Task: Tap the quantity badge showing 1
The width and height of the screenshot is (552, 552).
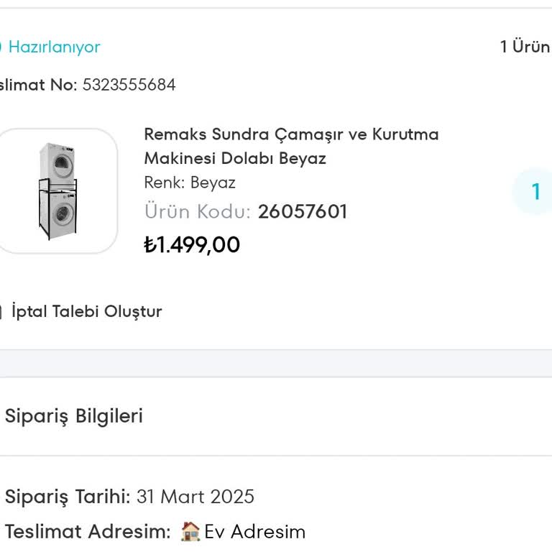Action: [535, 192]
